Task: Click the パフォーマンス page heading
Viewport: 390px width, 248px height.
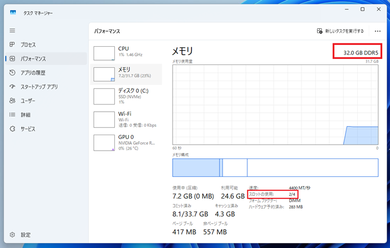Action: [x=107, y=31]
